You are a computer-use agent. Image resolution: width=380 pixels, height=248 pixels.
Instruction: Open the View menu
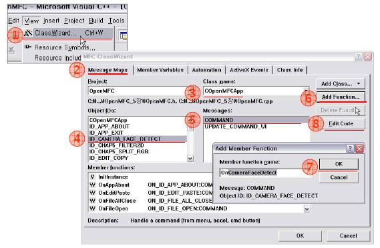(x=31, y=21)
